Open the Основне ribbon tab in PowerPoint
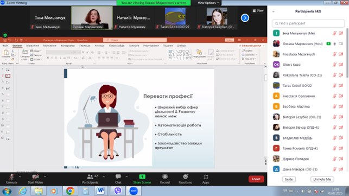The image size is (349, 196). pyautogui.click(x=17, y=46)
